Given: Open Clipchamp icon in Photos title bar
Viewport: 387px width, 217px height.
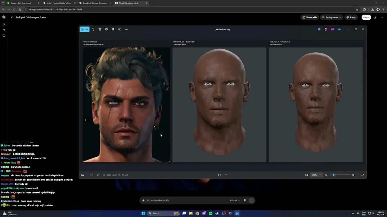Looking at the screenshot, I should click(x=333, y=29).
